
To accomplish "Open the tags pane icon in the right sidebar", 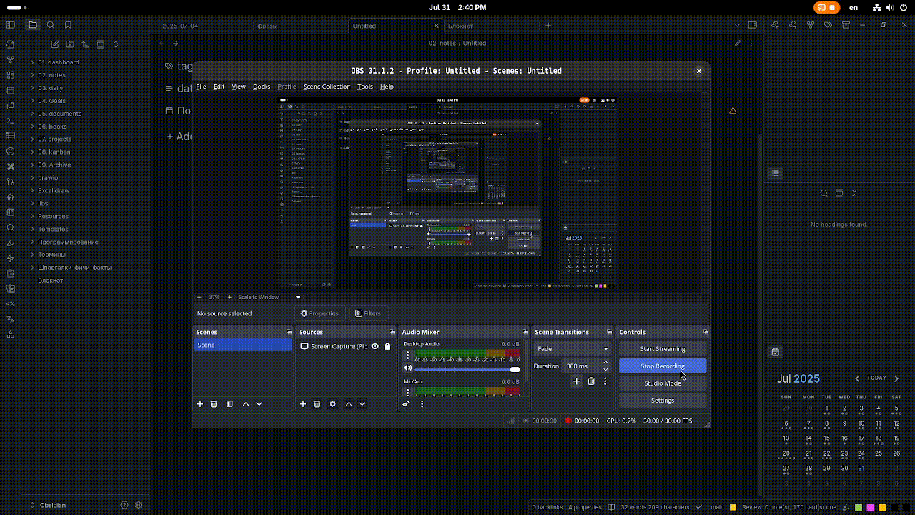I will [x=828, y=25].
